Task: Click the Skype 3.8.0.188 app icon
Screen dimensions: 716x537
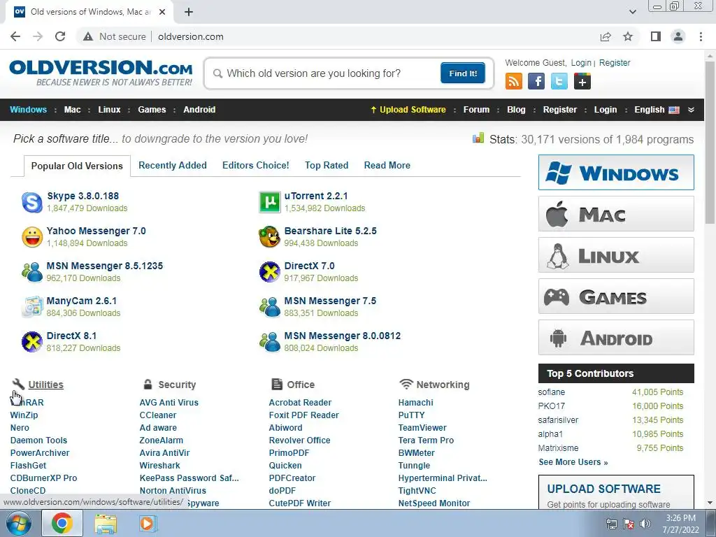Action: (x=32, y=202)
